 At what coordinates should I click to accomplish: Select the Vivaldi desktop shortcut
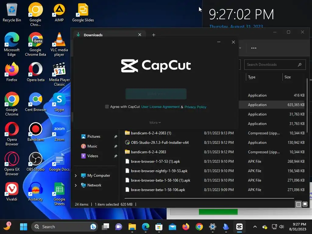[12, 191]
